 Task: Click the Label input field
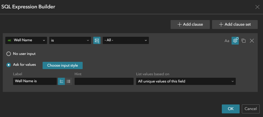coord(35,81)
